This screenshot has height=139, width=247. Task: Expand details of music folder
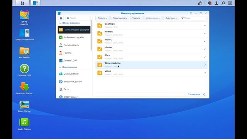205,41
